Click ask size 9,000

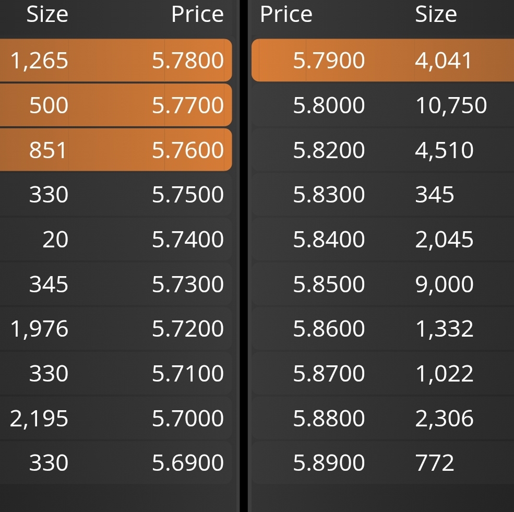point(444,284)
